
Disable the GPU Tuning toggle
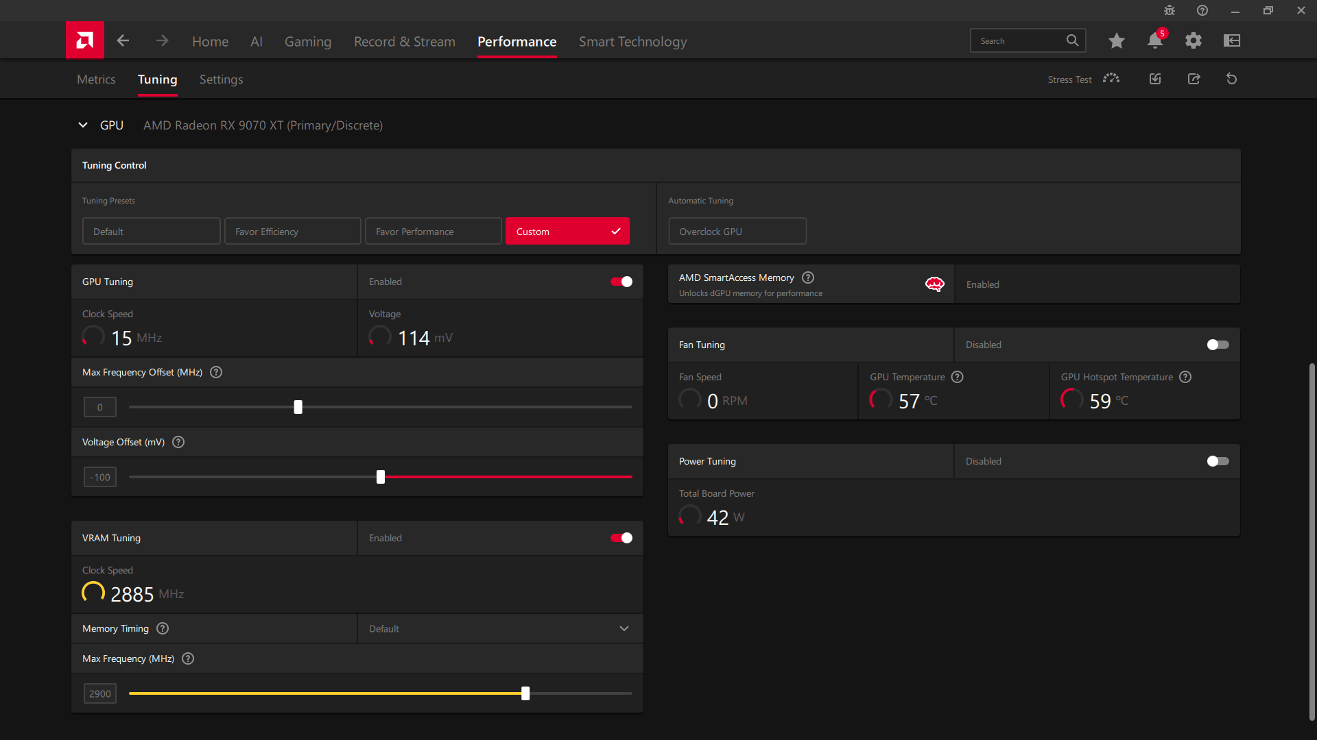(x=621, y=282)
